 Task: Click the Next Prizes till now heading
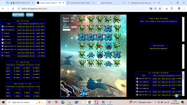coord(23,84)
